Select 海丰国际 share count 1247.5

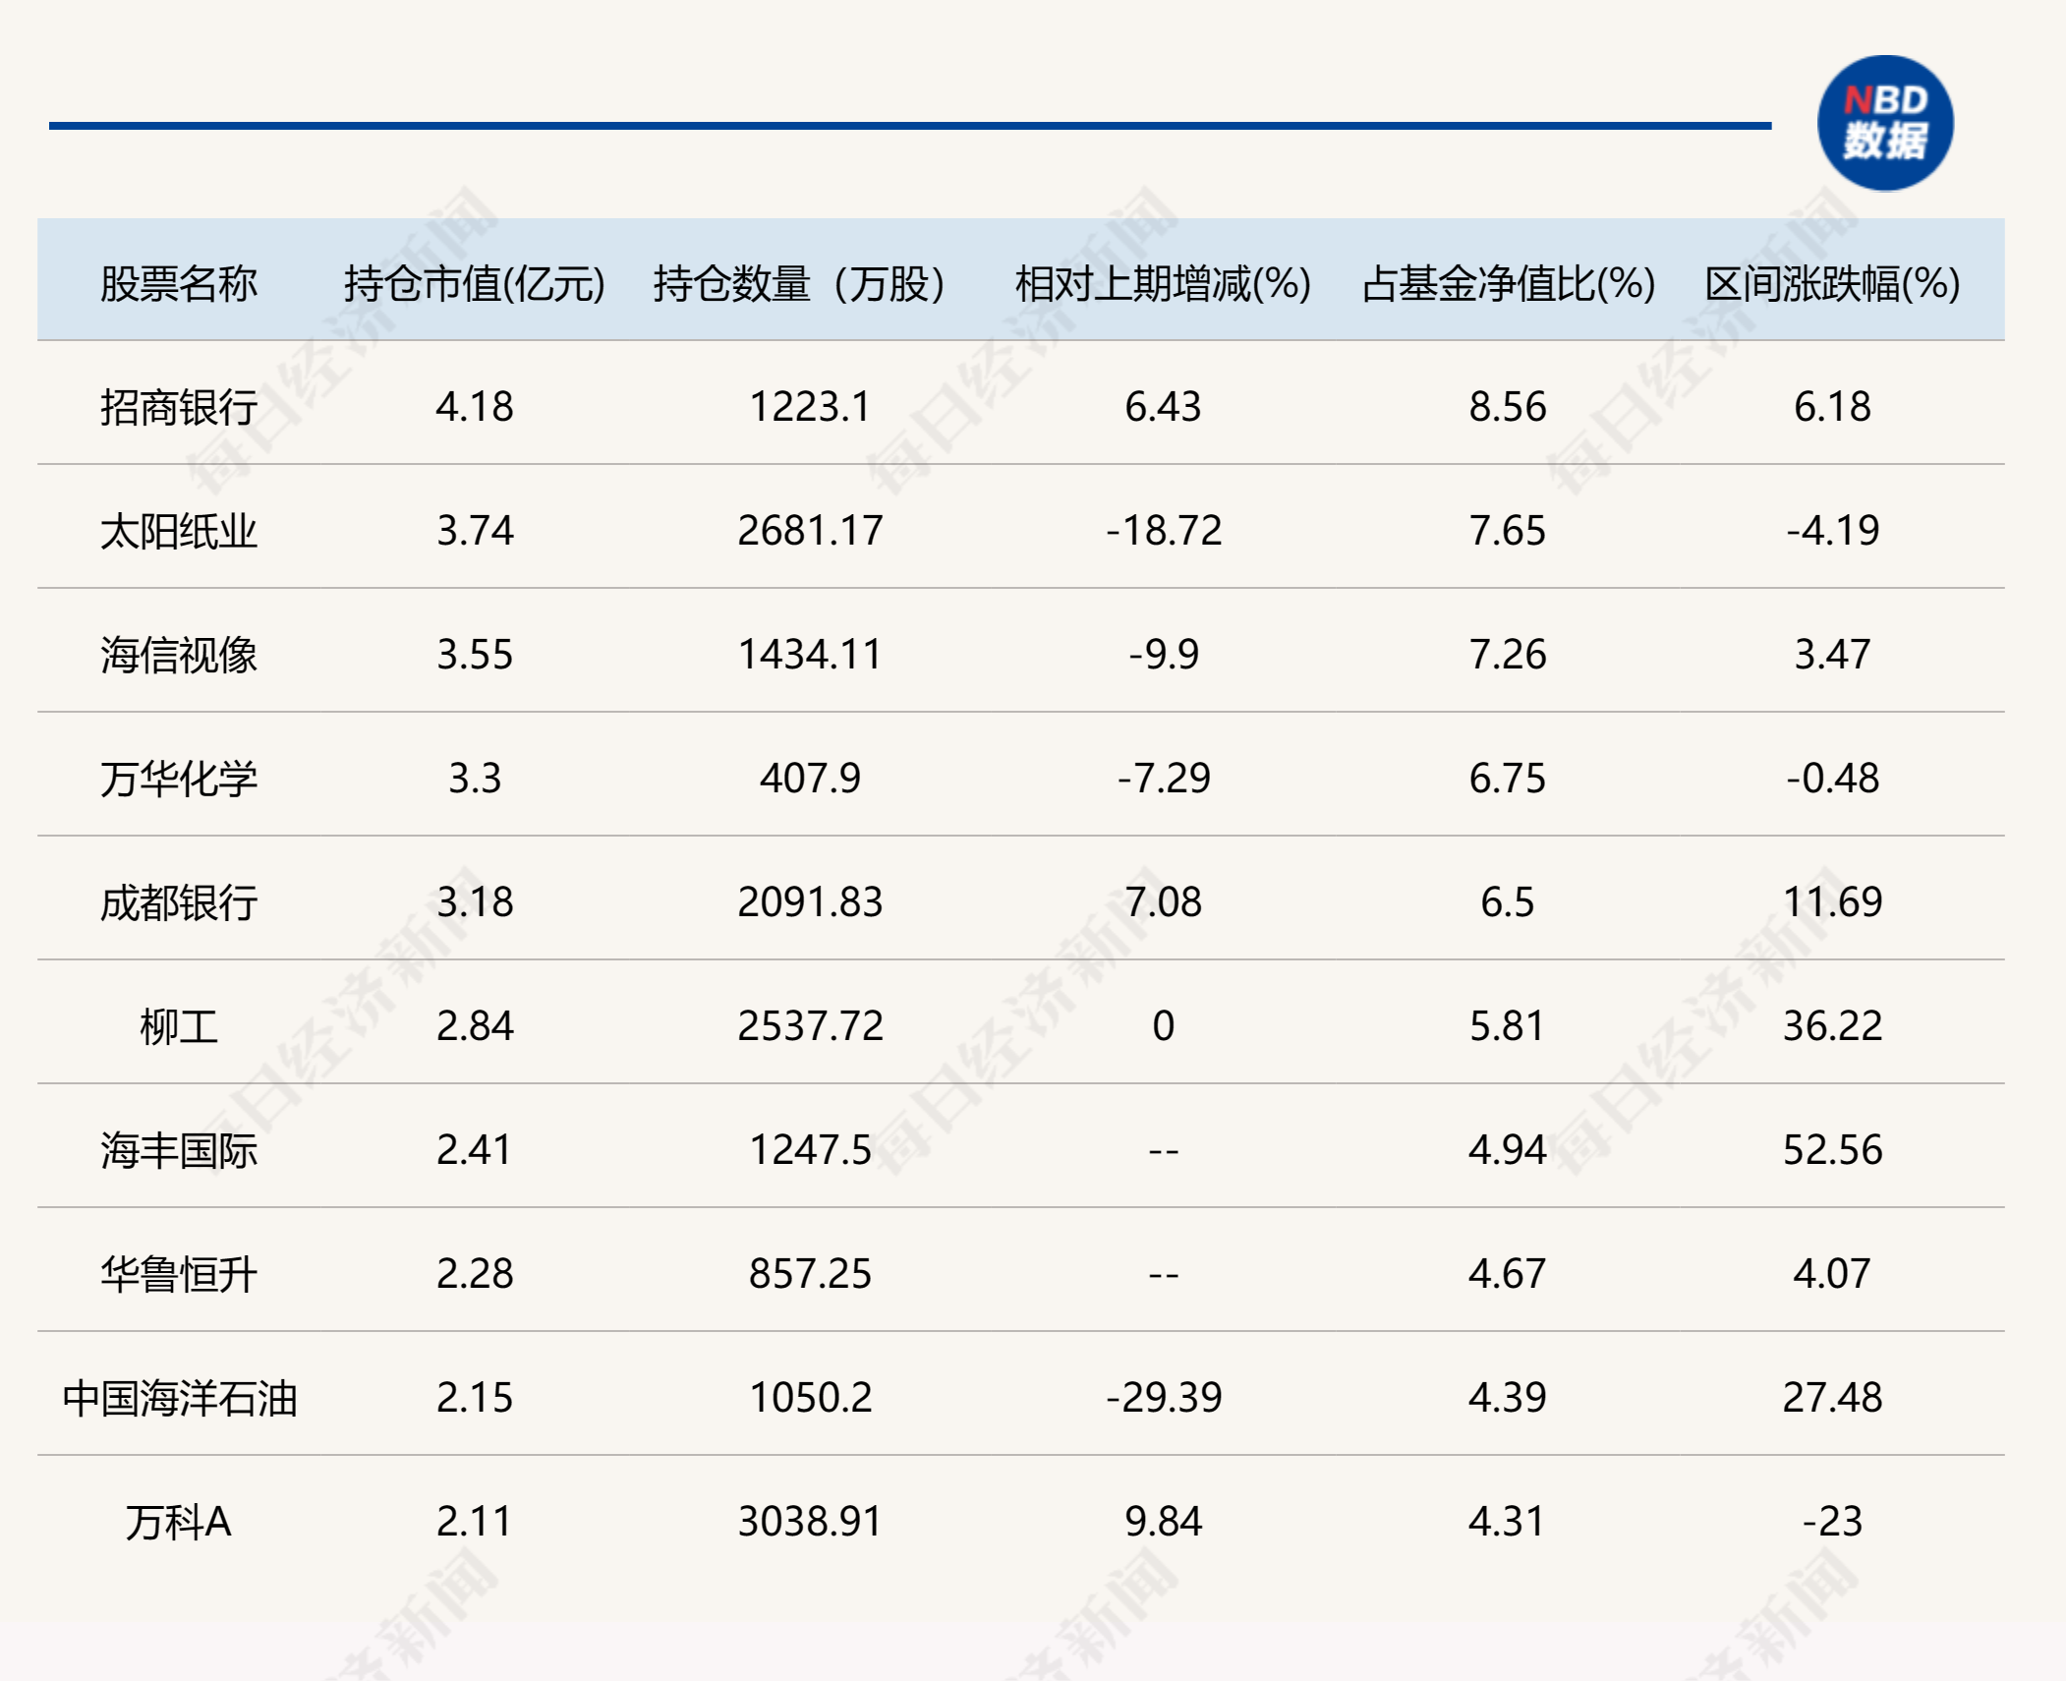point(810,1150)
